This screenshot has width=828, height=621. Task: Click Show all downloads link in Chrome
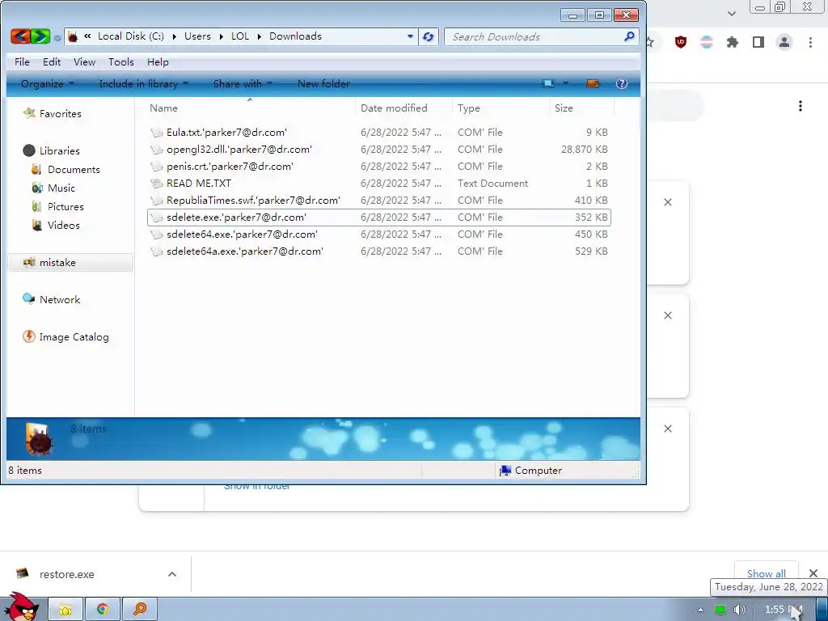[x=767, y=573]
